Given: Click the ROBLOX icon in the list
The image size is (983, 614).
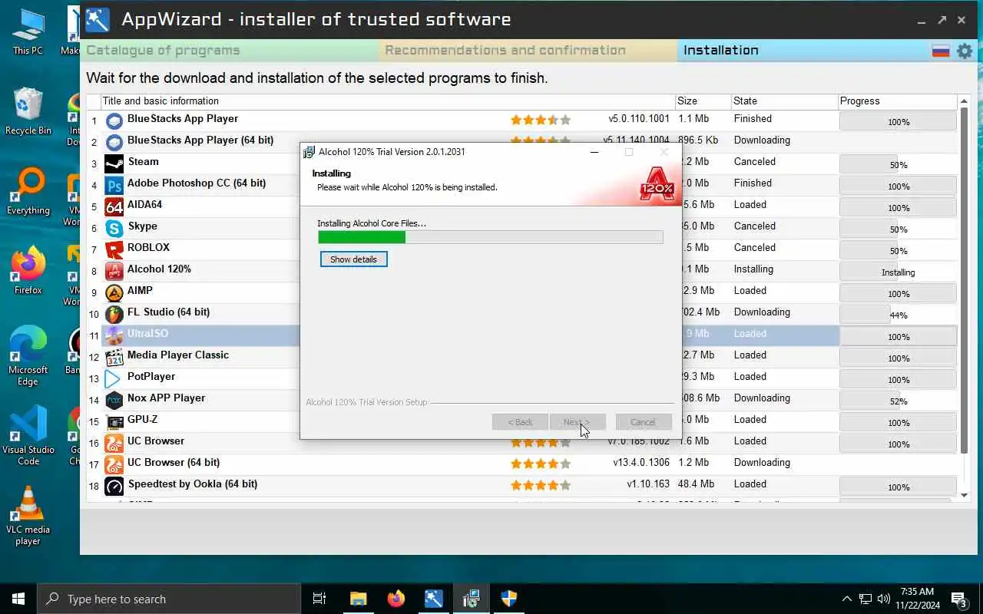Looking at the screenshot, I should click(114, 249).
